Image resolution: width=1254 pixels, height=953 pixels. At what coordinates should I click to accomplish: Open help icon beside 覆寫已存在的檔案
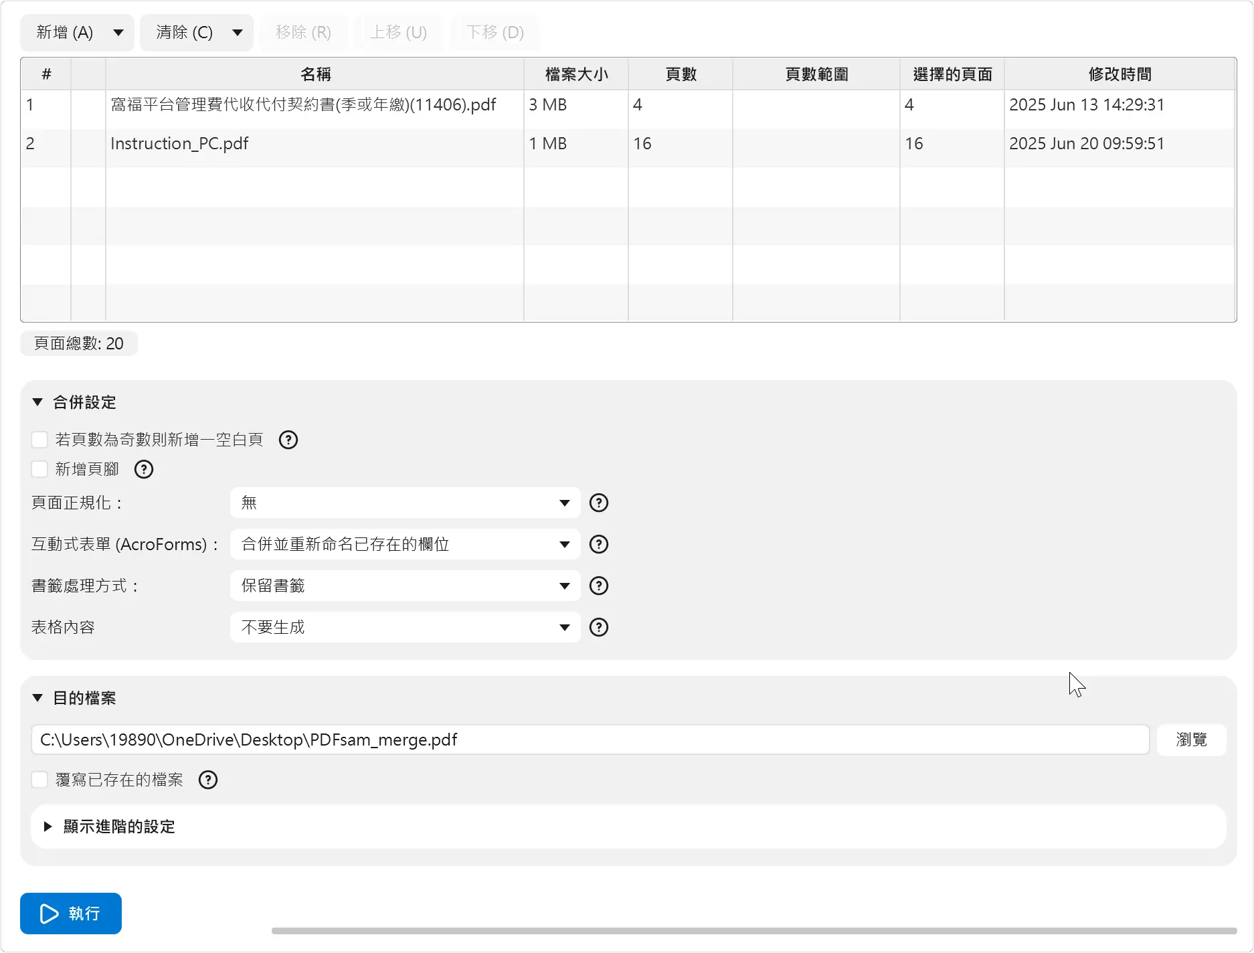pos(208,780)
